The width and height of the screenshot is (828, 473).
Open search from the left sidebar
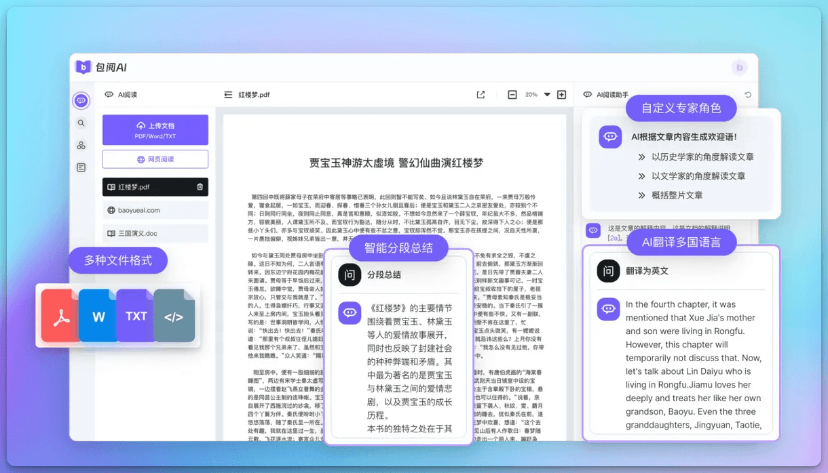(81, 123)
